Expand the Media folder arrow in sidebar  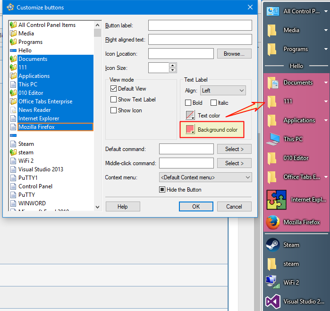325,30
